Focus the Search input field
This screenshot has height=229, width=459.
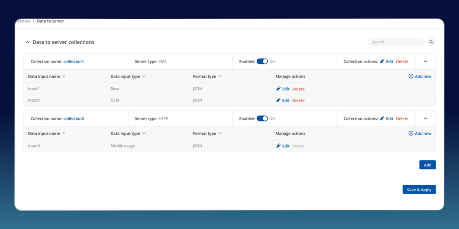pyautogui.click(x=396, y=42)
